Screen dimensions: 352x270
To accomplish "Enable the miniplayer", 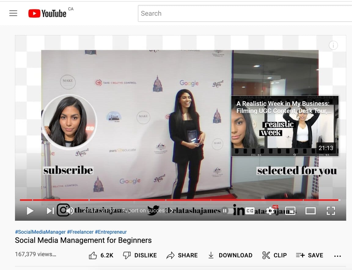I will 290,211.
